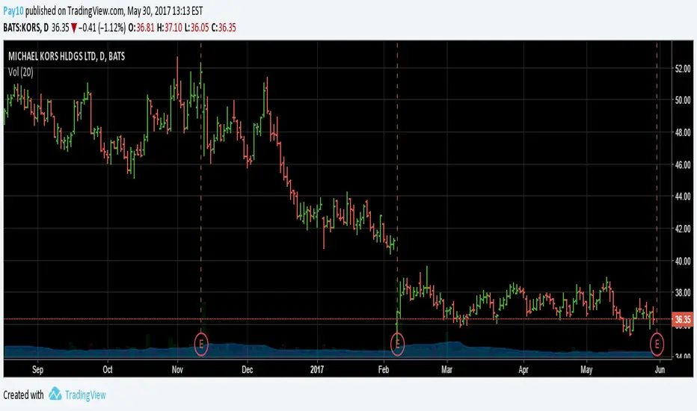Screen dimensions: 697x411
Task: Click the 2017 date axis label
Action: pos(317,370)
